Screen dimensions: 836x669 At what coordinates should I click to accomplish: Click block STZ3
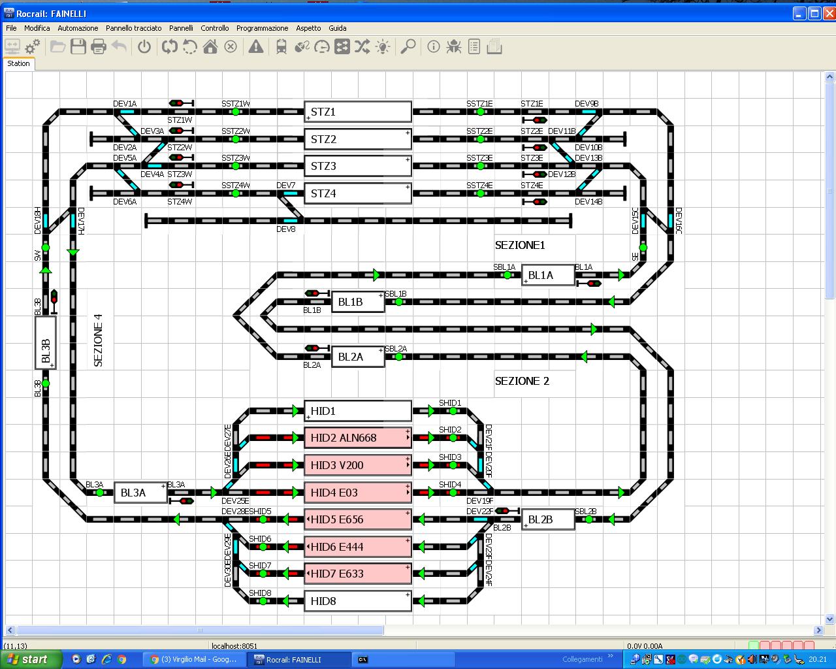tap(358, 166)
